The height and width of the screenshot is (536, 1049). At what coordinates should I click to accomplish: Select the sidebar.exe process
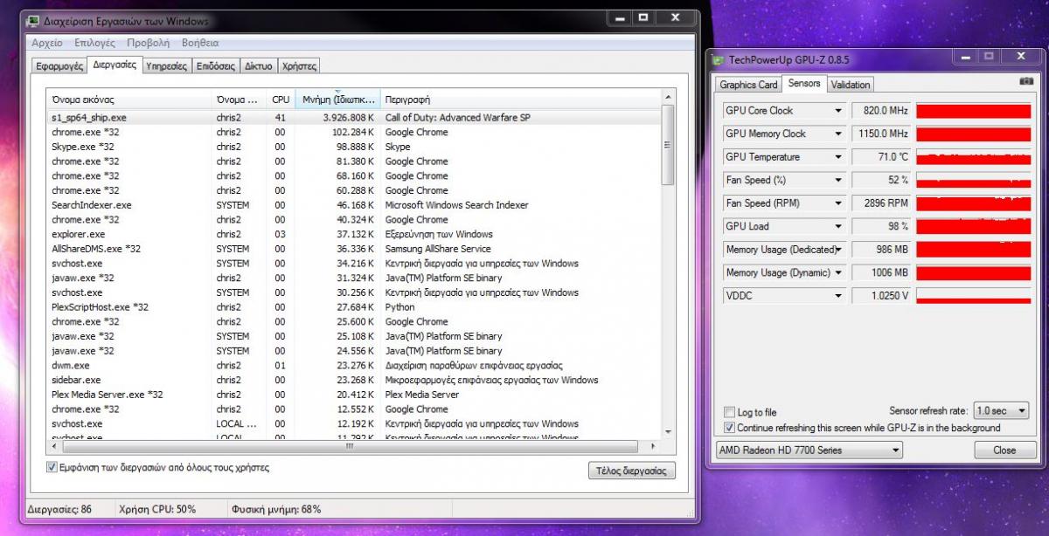[354, 380]
